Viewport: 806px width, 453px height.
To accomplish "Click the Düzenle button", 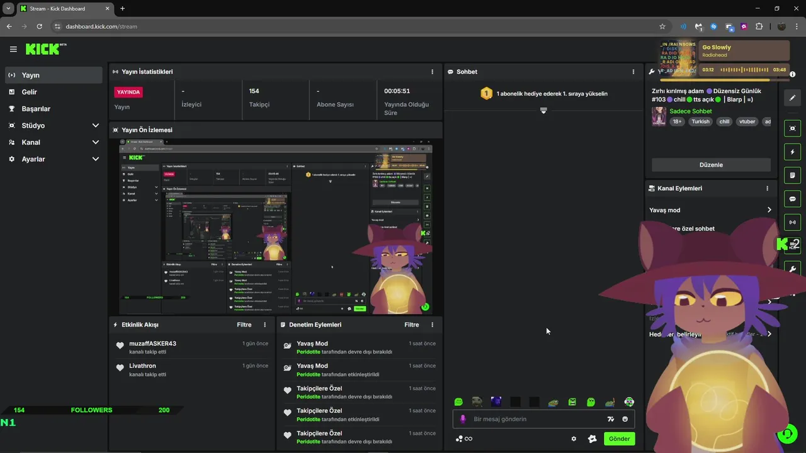I will tap(711, 165).
